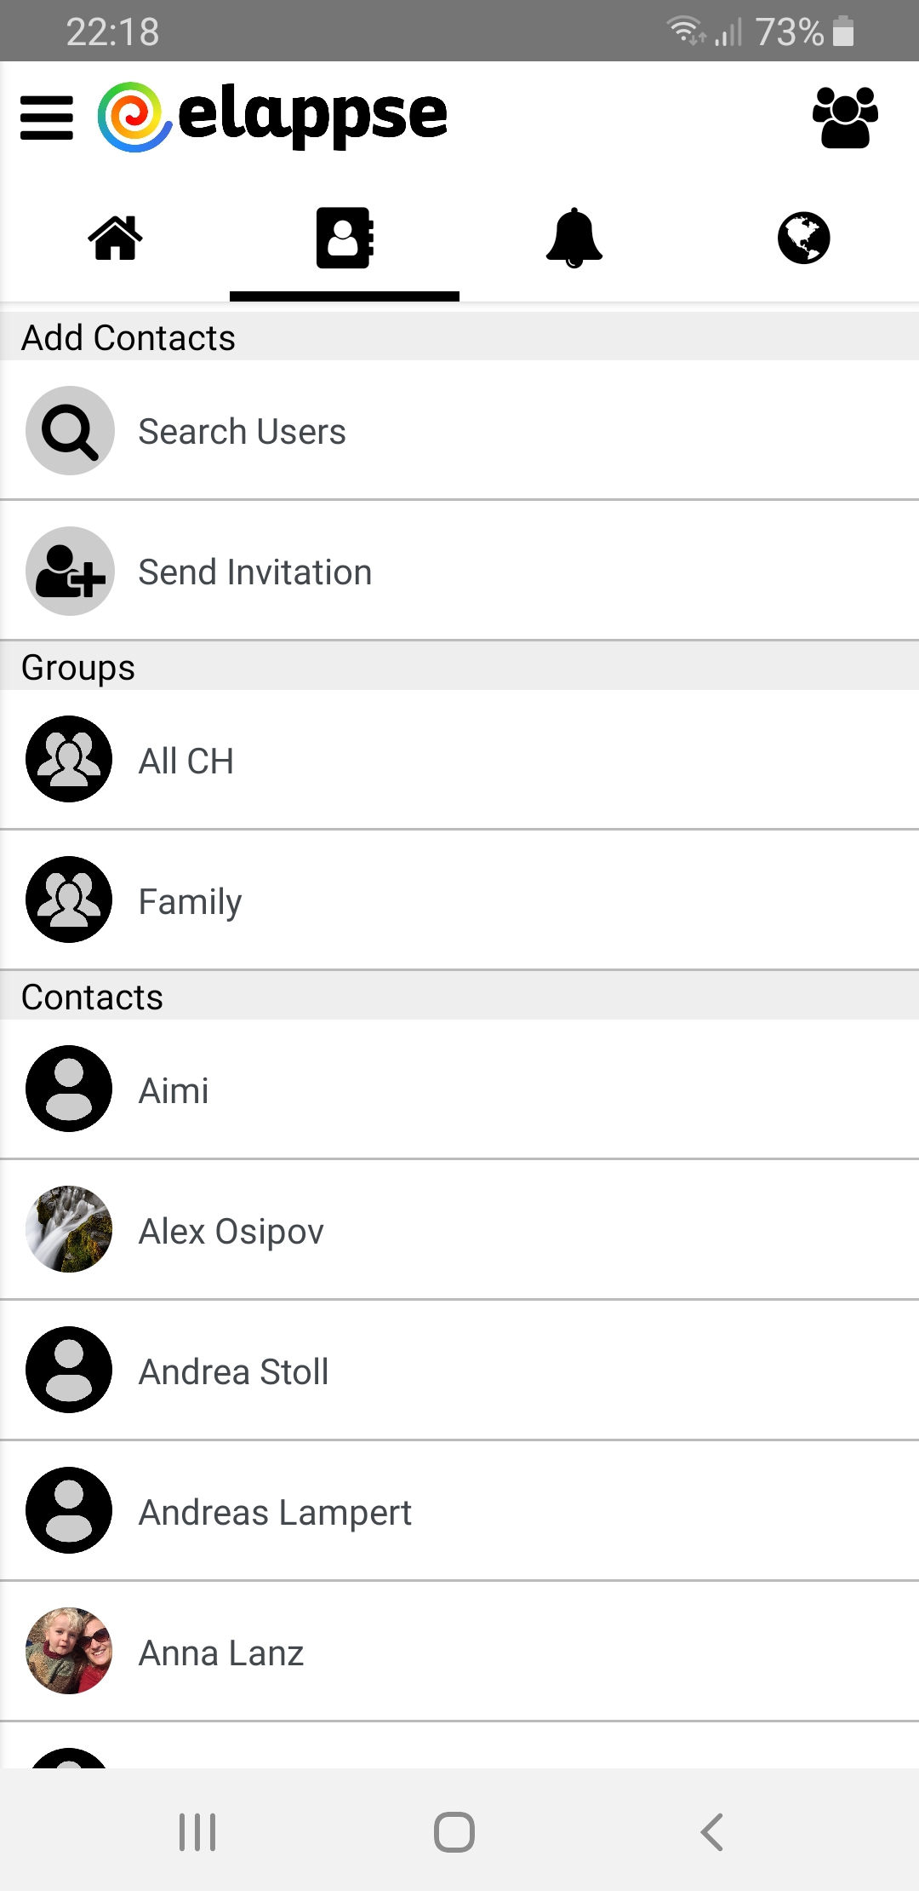Screen dimensions: 919x1891
Task: Select the Contacts address book tab
Action: pyautogui.click(x=345, y=238)
